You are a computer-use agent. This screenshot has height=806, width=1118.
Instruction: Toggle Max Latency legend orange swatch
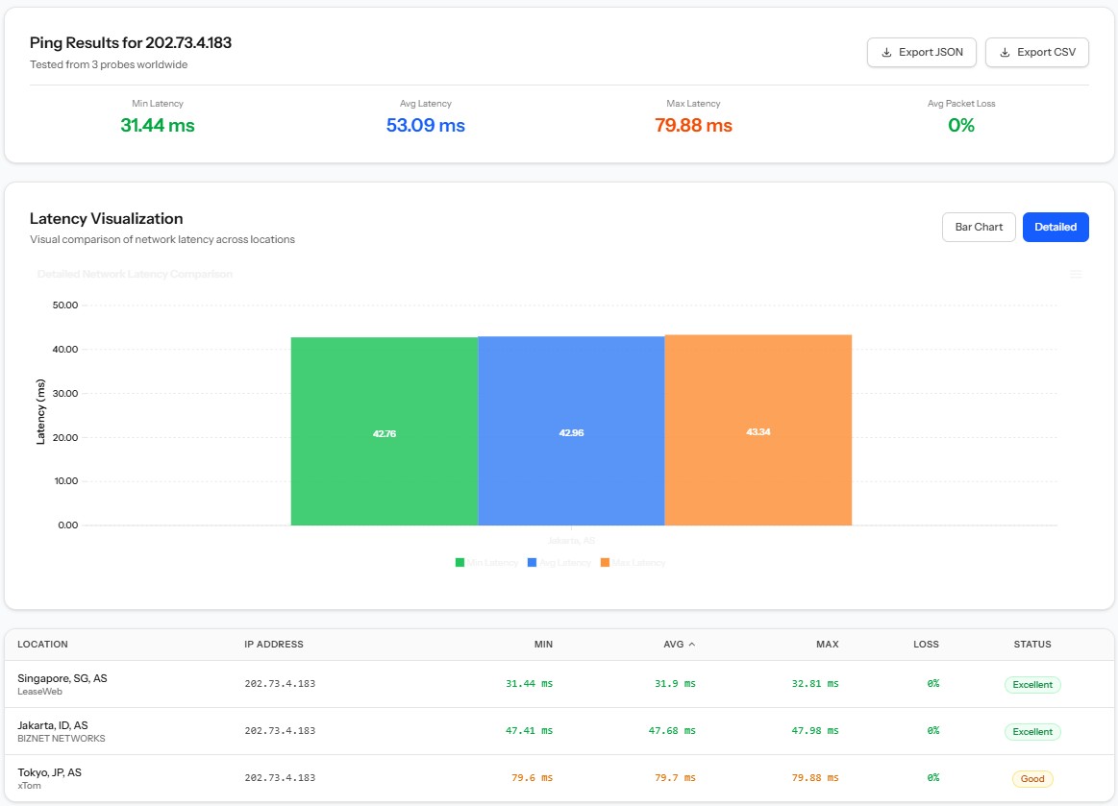[605, 563]
